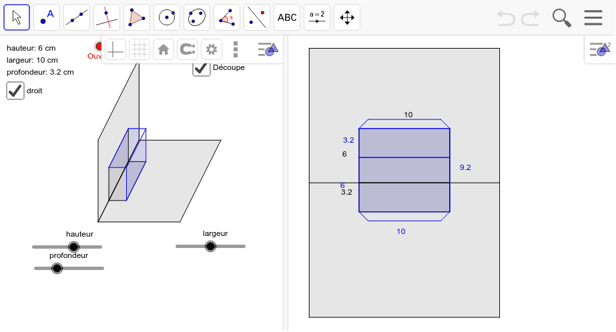
Task: Click the Redo arrow
Action: coord(531,18)
